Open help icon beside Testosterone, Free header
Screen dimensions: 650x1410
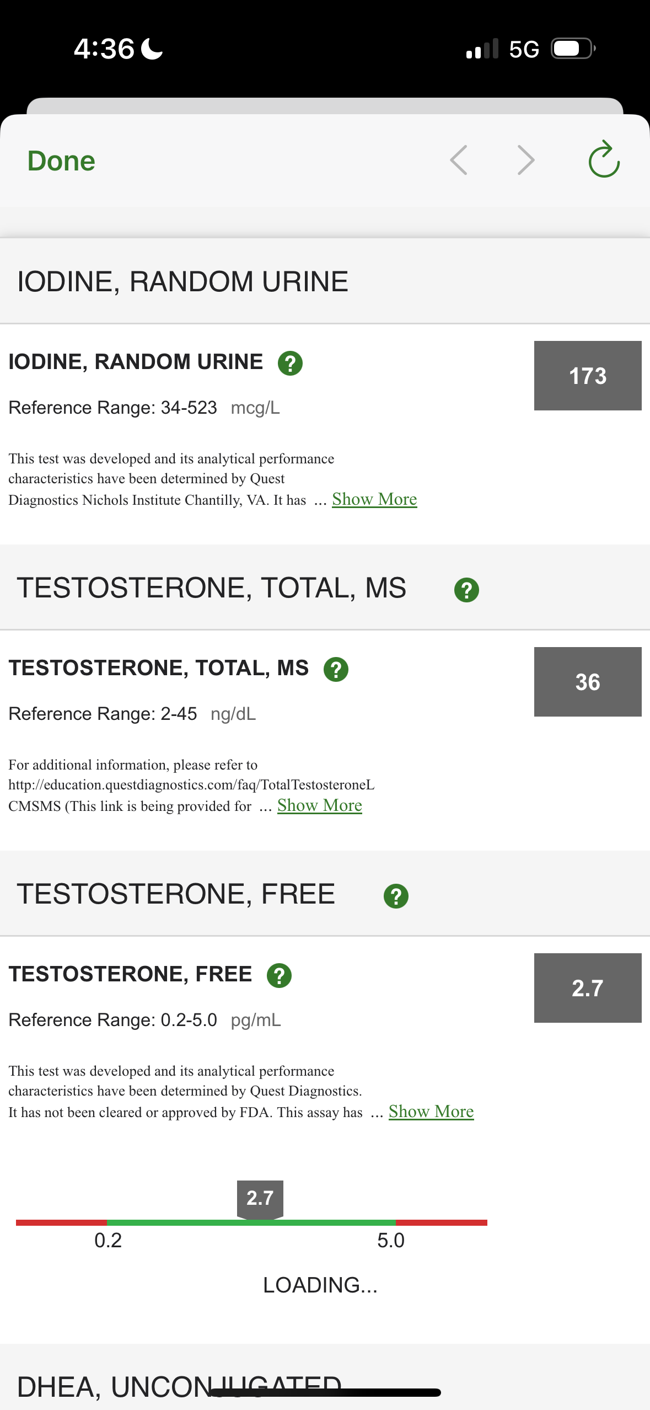396,896
